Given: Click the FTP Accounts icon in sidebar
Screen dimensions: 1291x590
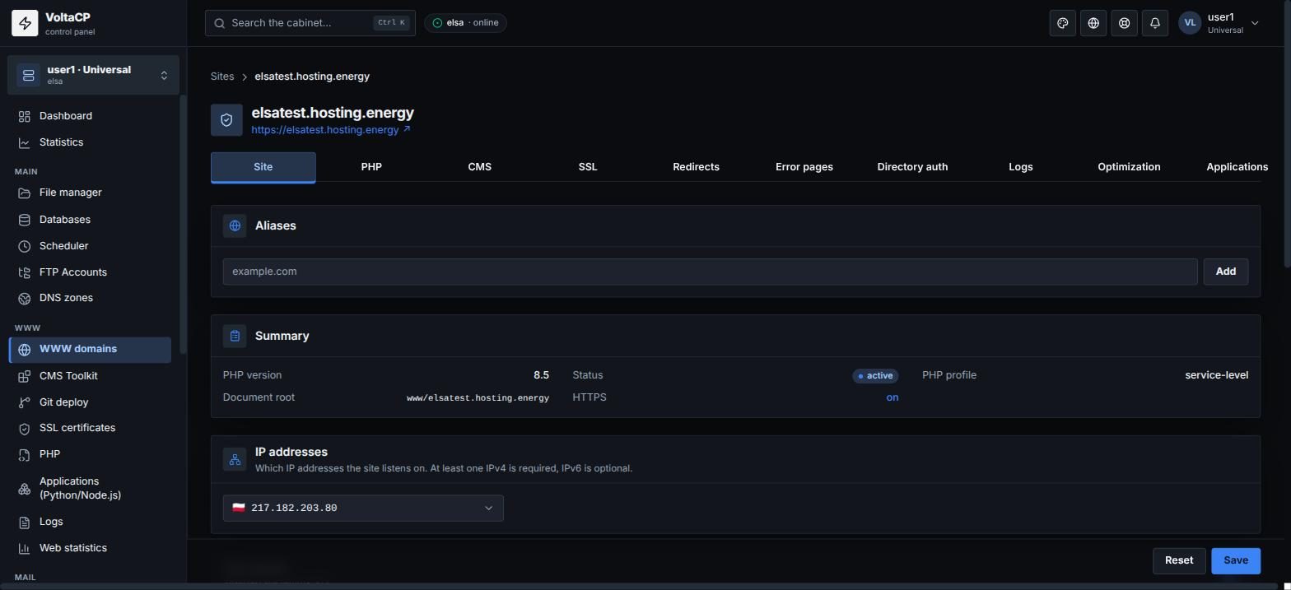Looking at the screenshot, I should 25,272.
